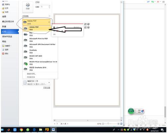Viewport: 168px width, 134px height.
Task: Open the Page Setup link
Action: click(x=46, y=88)
